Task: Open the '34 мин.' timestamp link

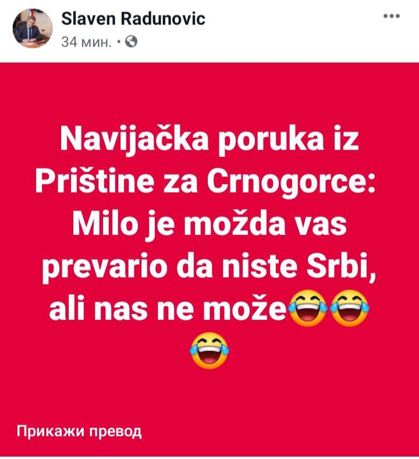Action: tap(87, 42)
